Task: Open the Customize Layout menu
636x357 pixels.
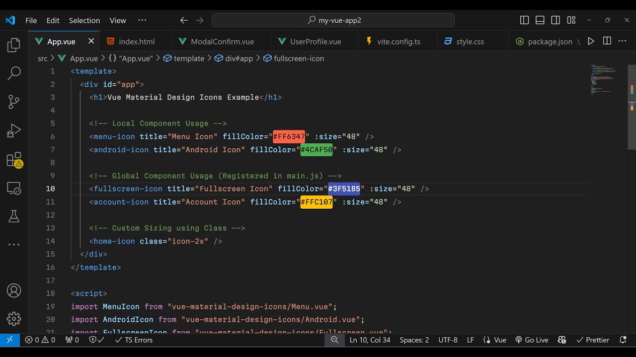Action: point(571,20)
